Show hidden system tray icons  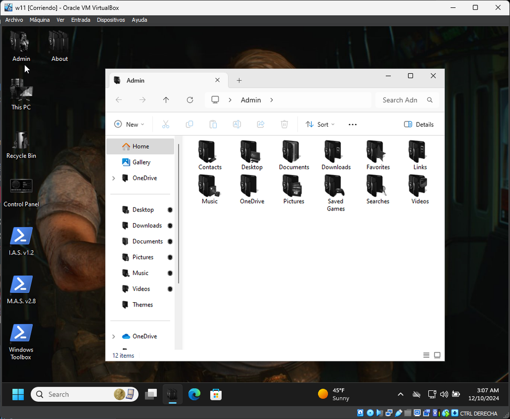point(401,394)
